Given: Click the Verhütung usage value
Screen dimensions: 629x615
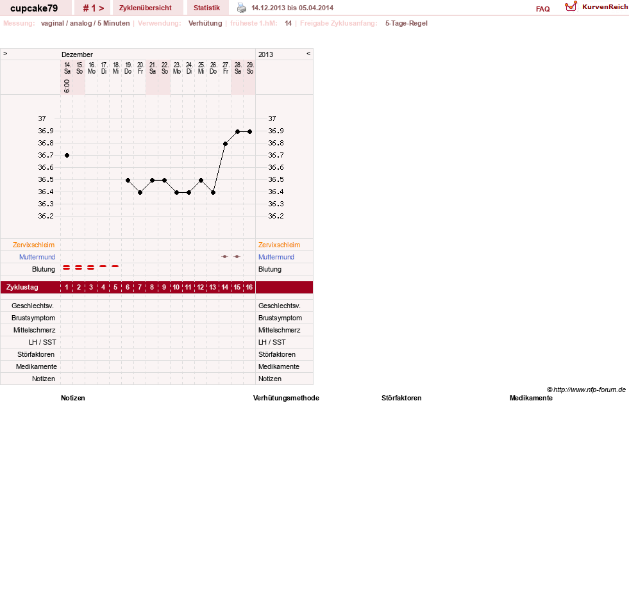Looking at the screenshot, I should pos(205,23).
